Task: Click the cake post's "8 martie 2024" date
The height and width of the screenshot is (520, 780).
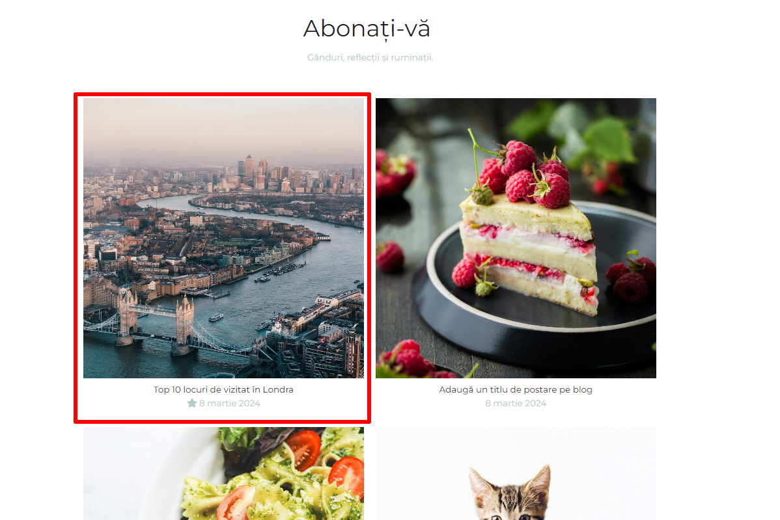Action: pos(516,403)
